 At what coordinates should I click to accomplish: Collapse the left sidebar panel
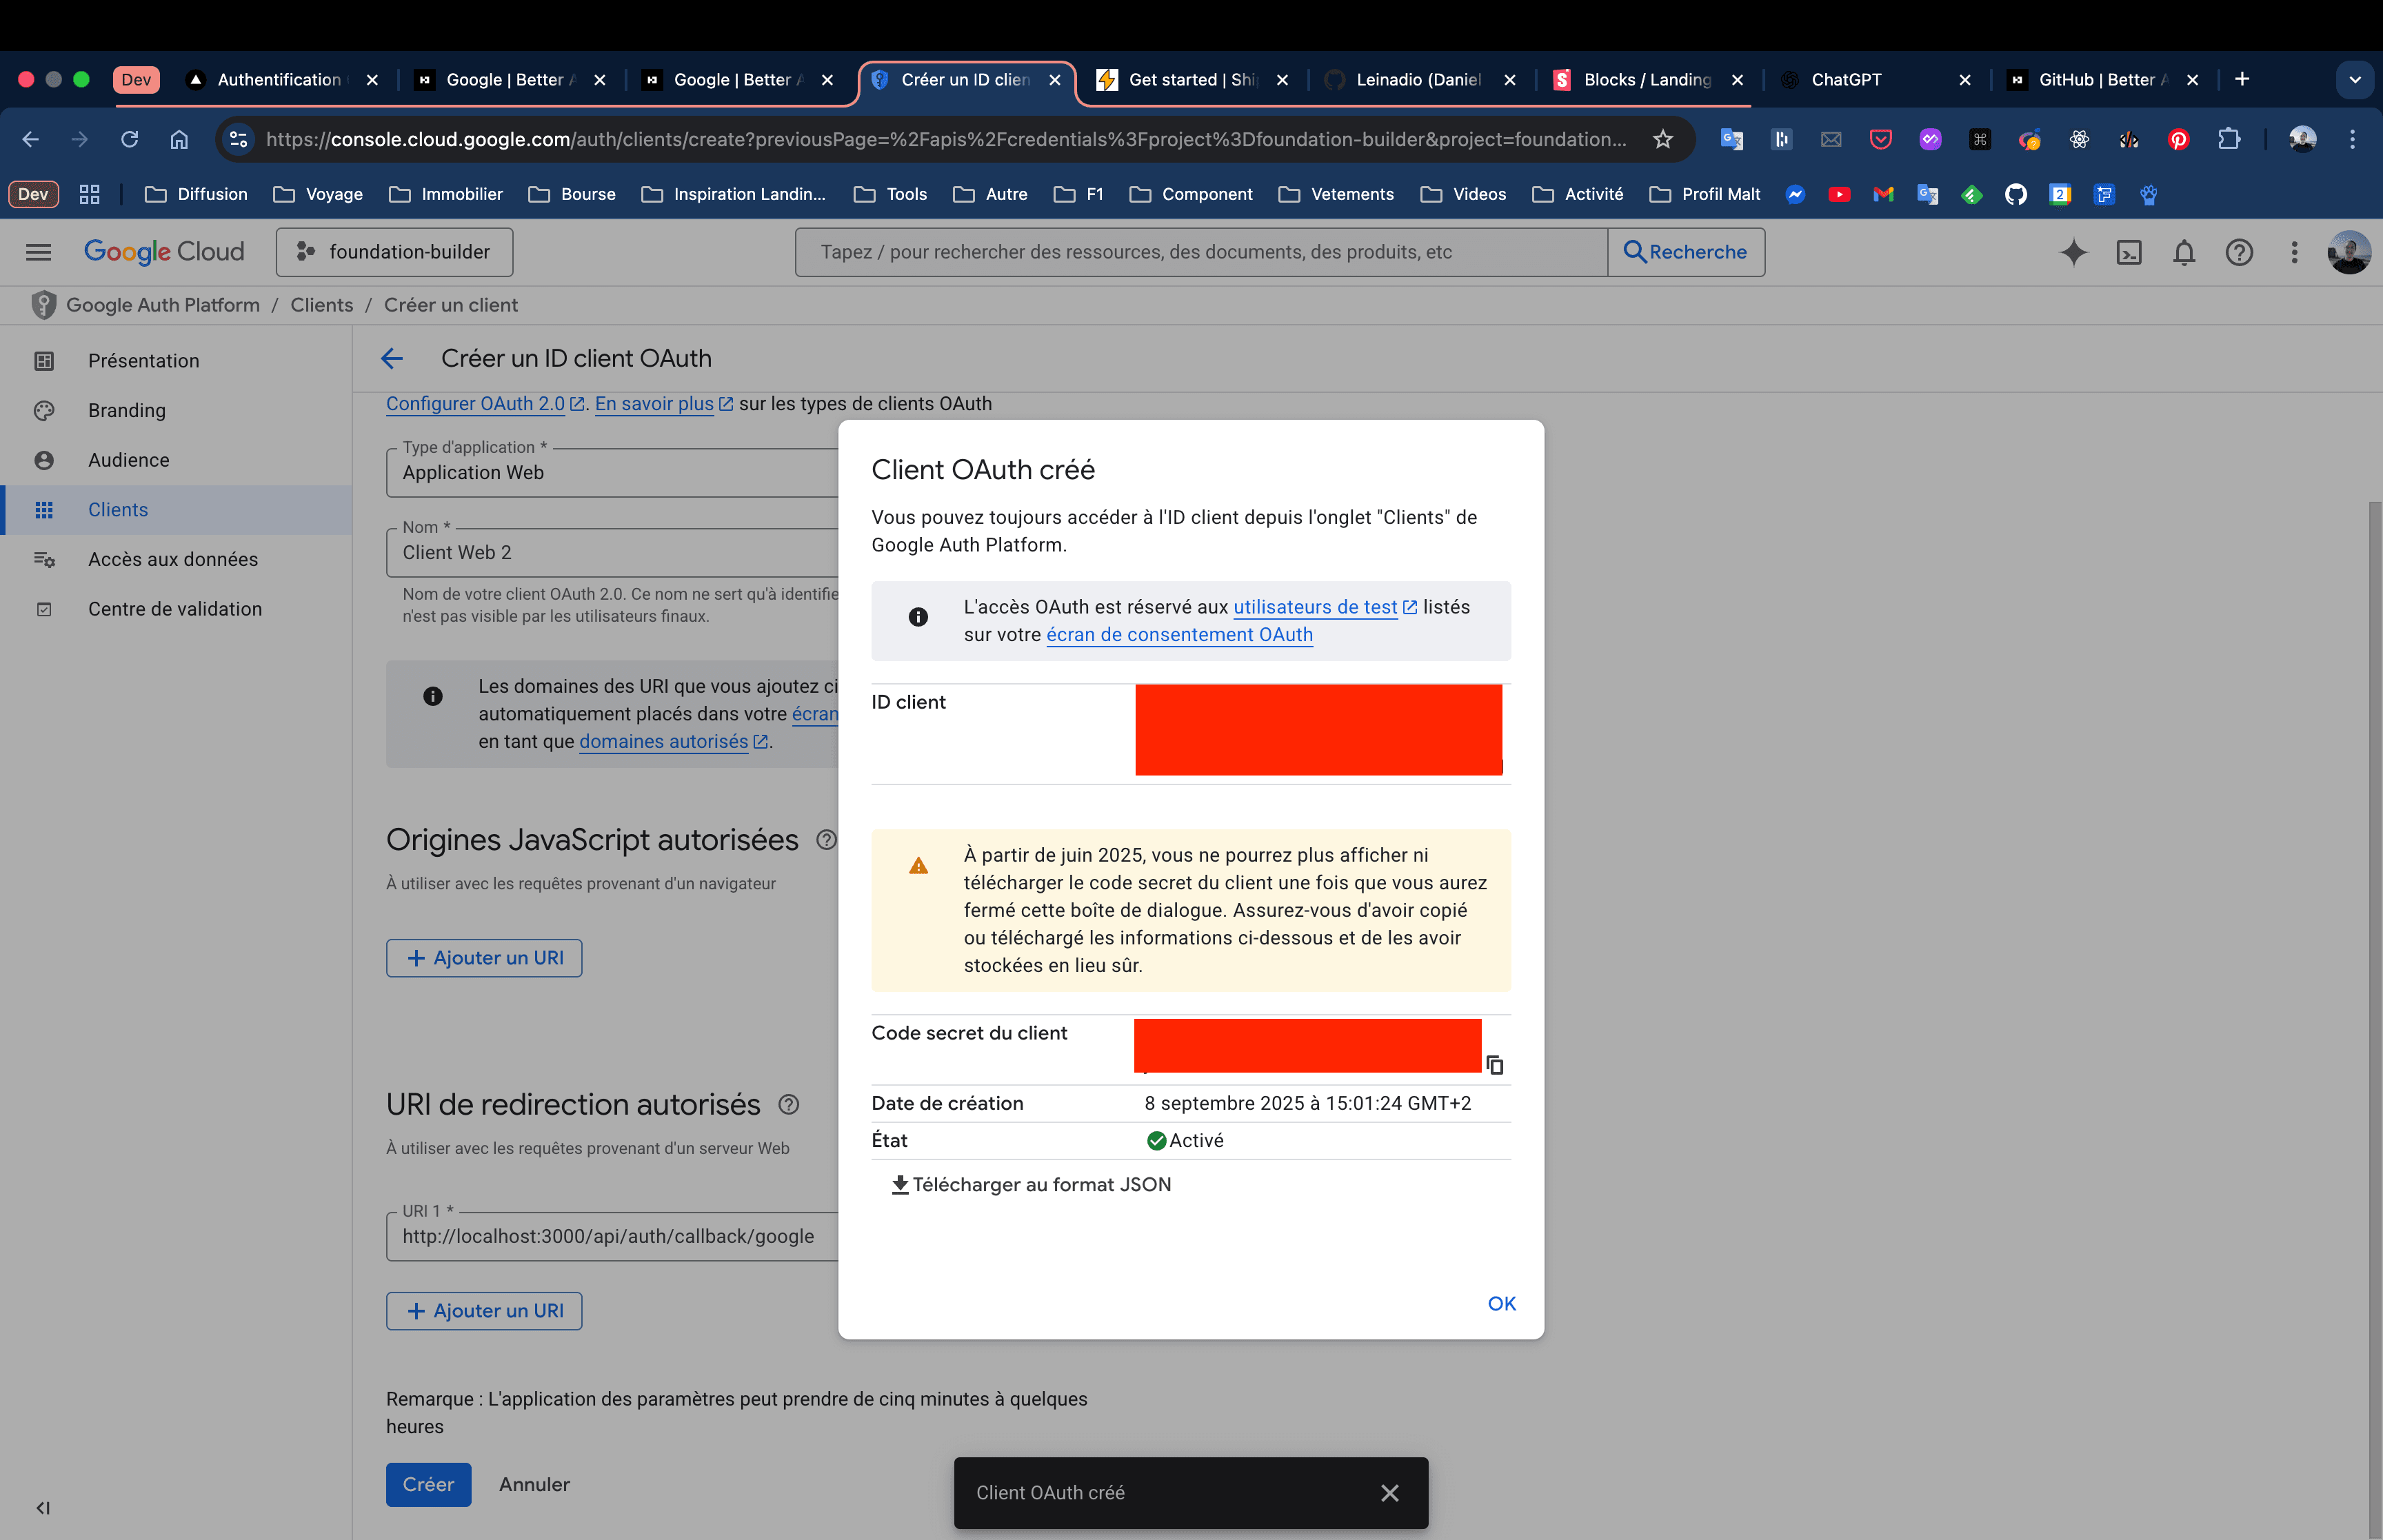(x=43, y=1507)
